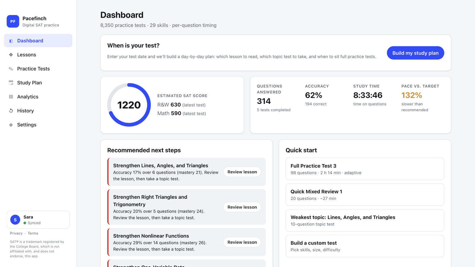
Task: Open Build a custom test card
Action: [365, 246]
